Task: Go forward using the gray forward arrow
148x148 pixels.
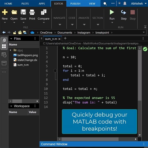Action: [9, 32]
